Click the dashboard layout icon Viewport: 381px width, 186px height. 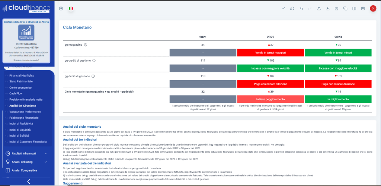(363, 9)
